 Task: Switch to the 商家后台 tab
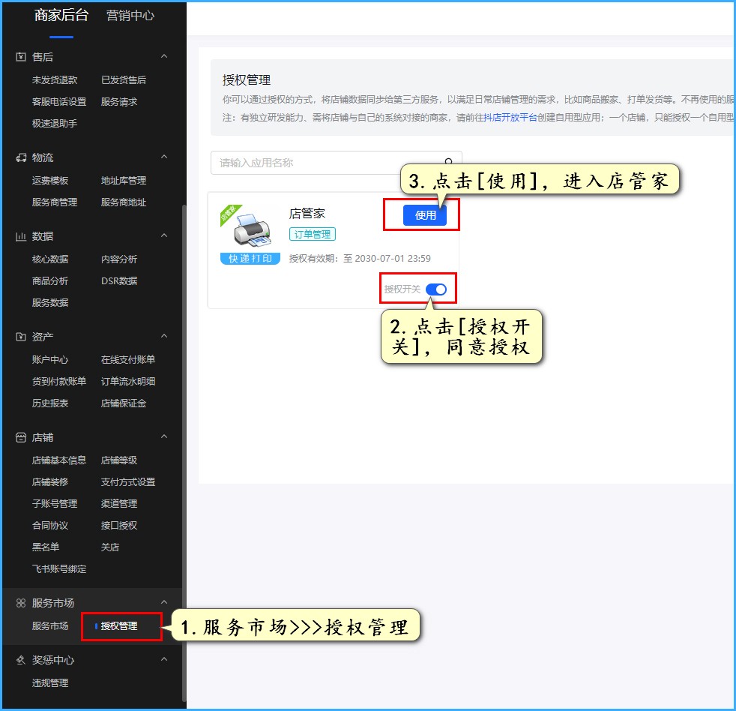61,16
